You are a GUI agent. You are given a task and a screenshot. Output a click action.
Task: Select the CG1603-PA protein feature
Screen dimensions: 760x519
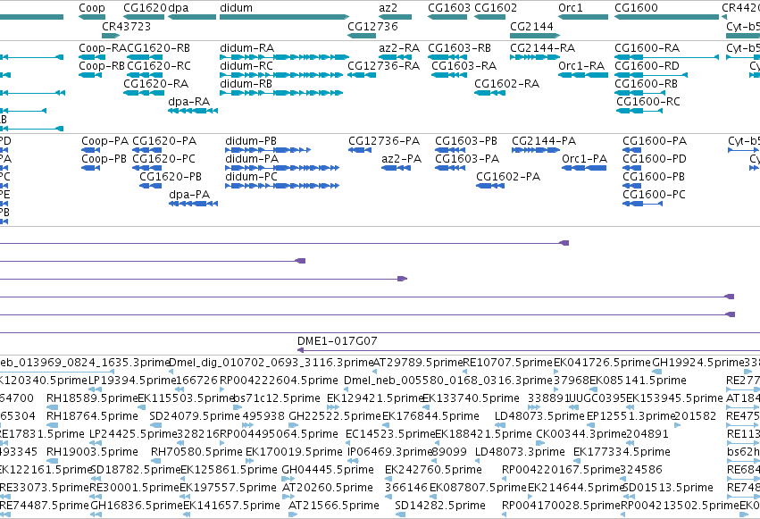(x=451, y=168)
